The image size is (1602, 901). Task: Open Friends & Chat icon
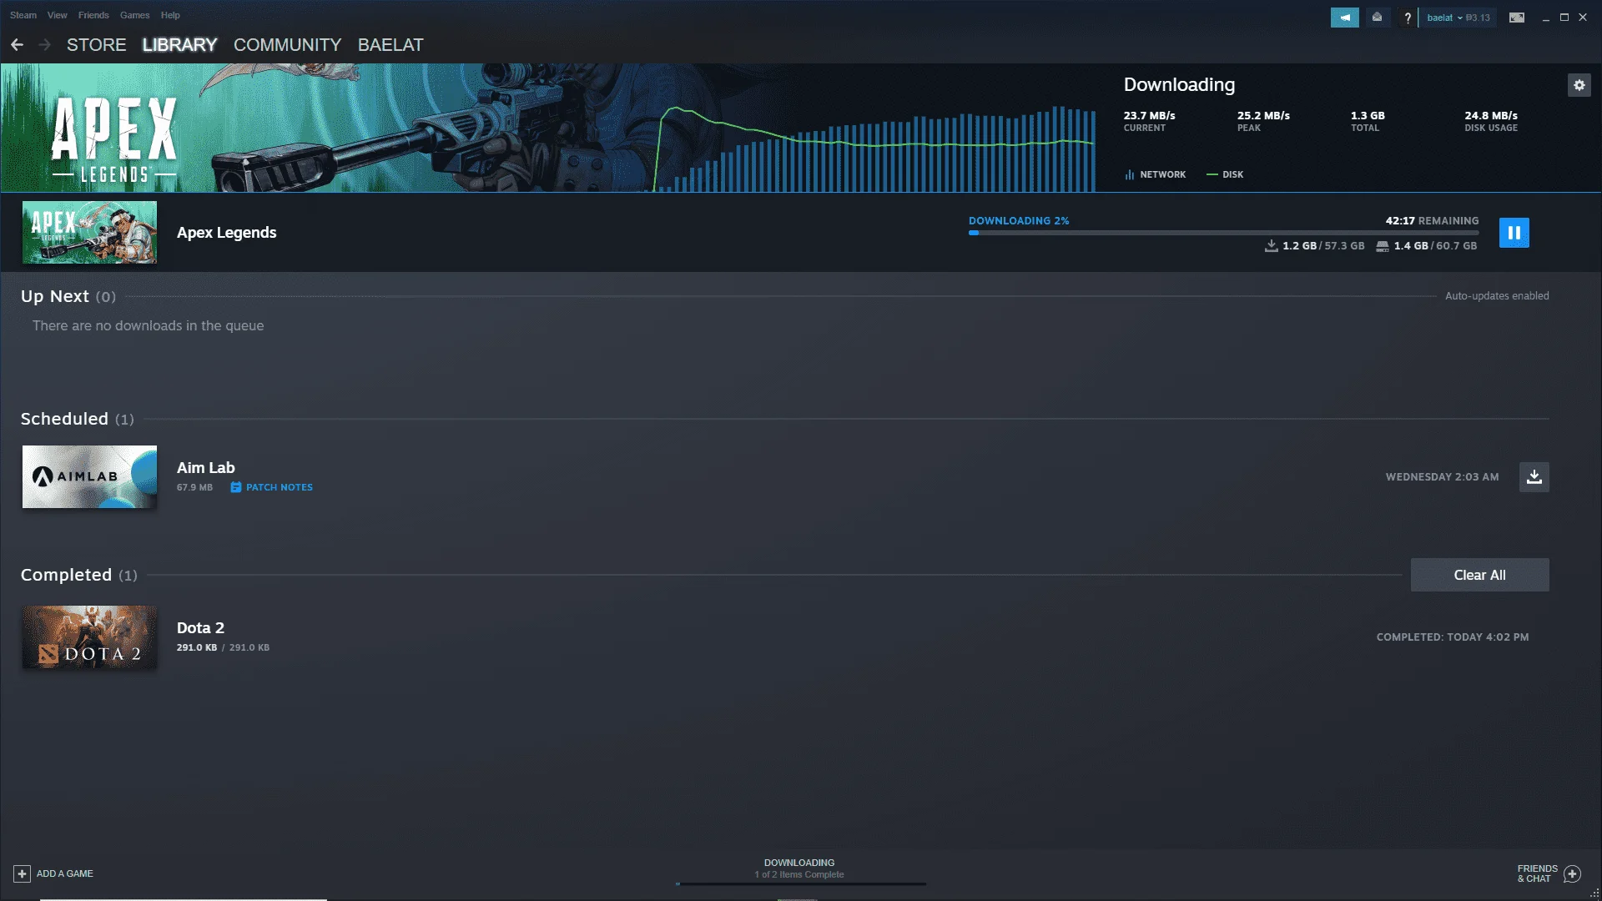1572,873
